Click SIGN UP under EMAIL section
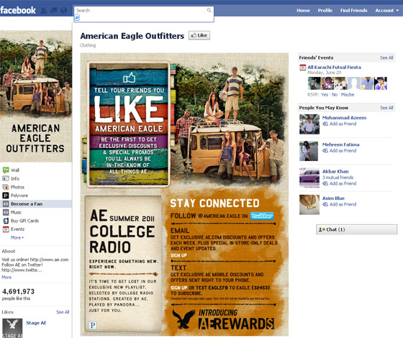Screen dimensions: 403x338 coord(178,255)
